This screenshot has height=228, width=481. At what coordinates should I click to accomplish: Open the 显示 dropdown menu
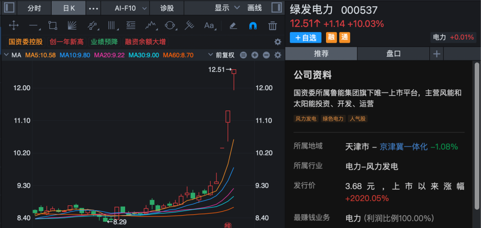pyautogui.click(x=227, y=8)
